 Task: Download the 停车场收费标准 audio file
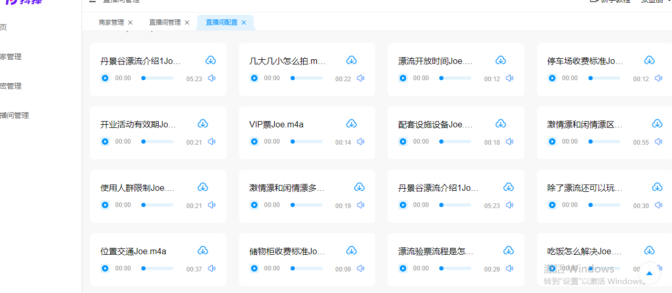[649, 60]
